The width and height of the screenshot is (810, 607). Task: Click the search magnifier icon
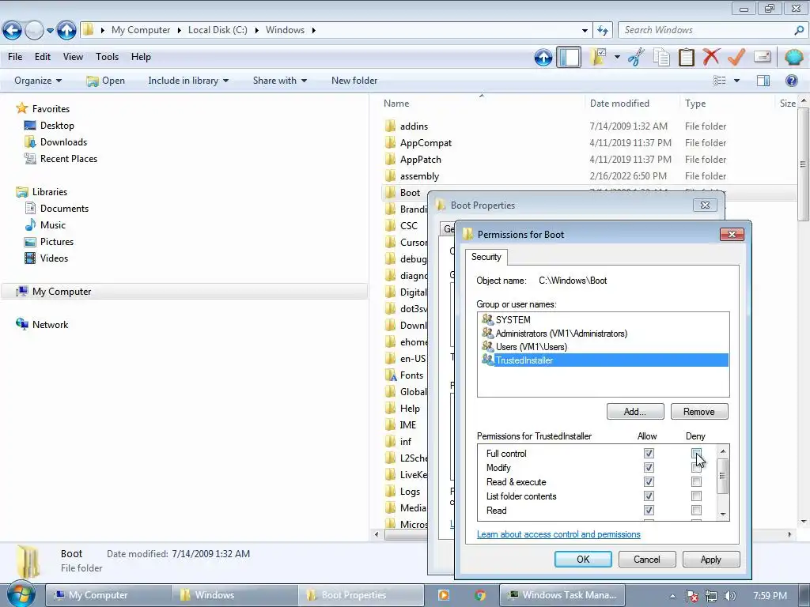click(799, 31)
